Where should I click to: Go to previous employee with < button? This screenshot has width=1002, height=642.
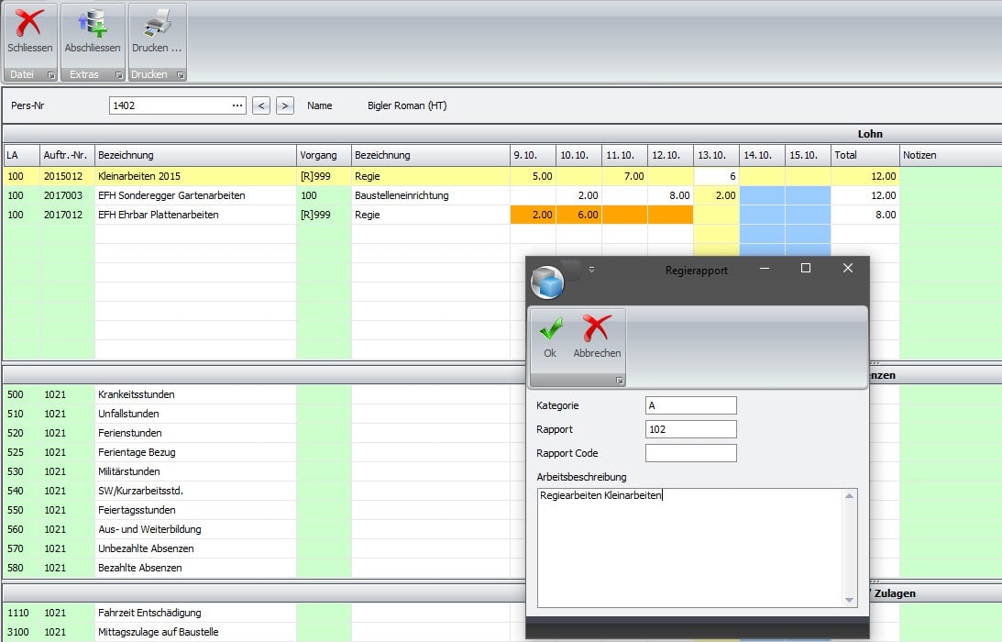coord(261,105)
